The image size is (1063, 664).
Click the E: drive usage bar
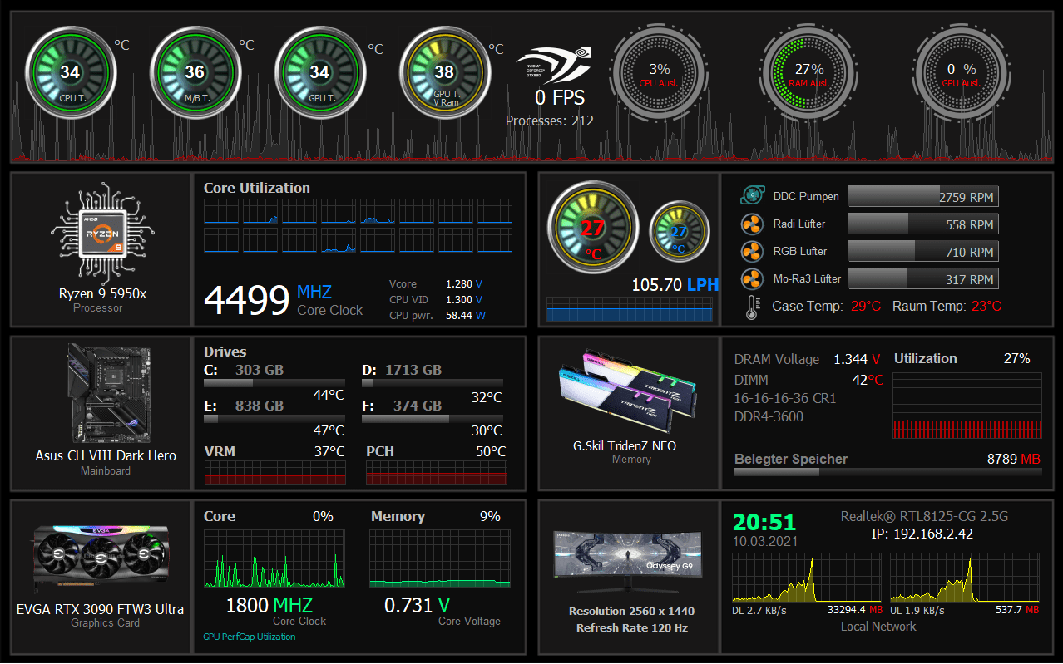[274, 419]
